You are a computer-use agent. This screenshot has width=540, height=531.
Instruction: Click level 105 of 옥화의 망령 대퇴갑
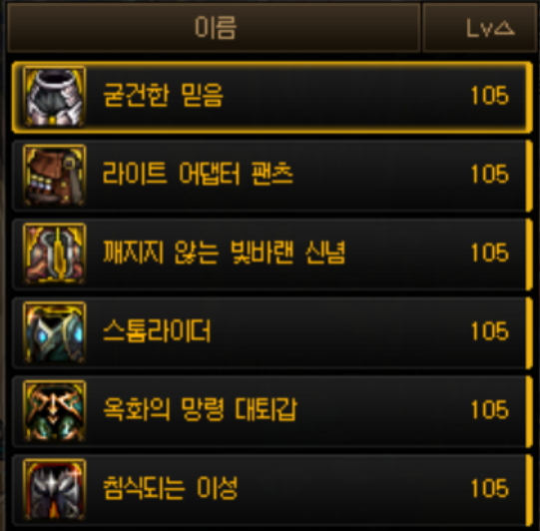click(489, 410)
